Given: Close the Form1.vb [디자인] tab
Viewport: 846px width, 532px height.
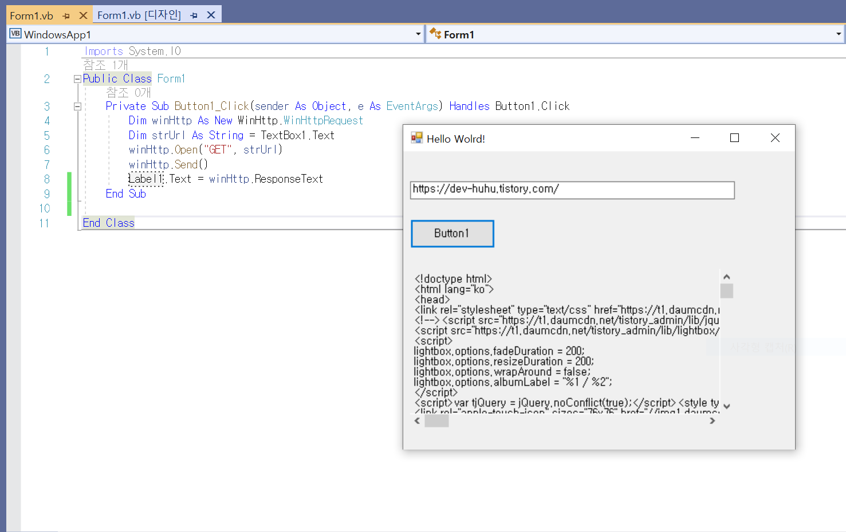Looking at the screenshot, I should coord(211,15).
